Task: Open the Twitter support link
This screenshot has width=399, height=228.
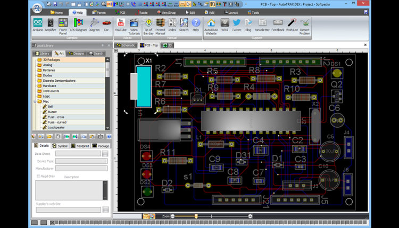Action: point(236,25)
